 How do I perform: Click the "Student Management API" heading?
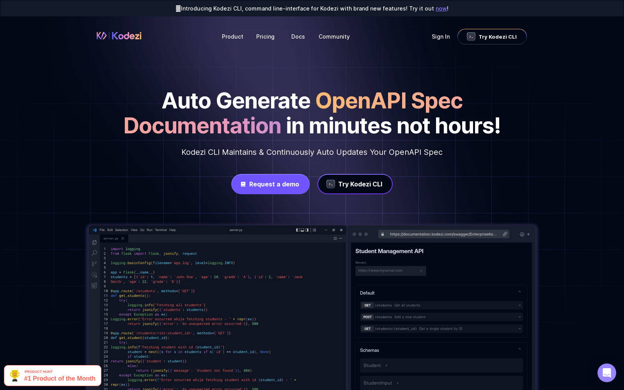[389, 251]
